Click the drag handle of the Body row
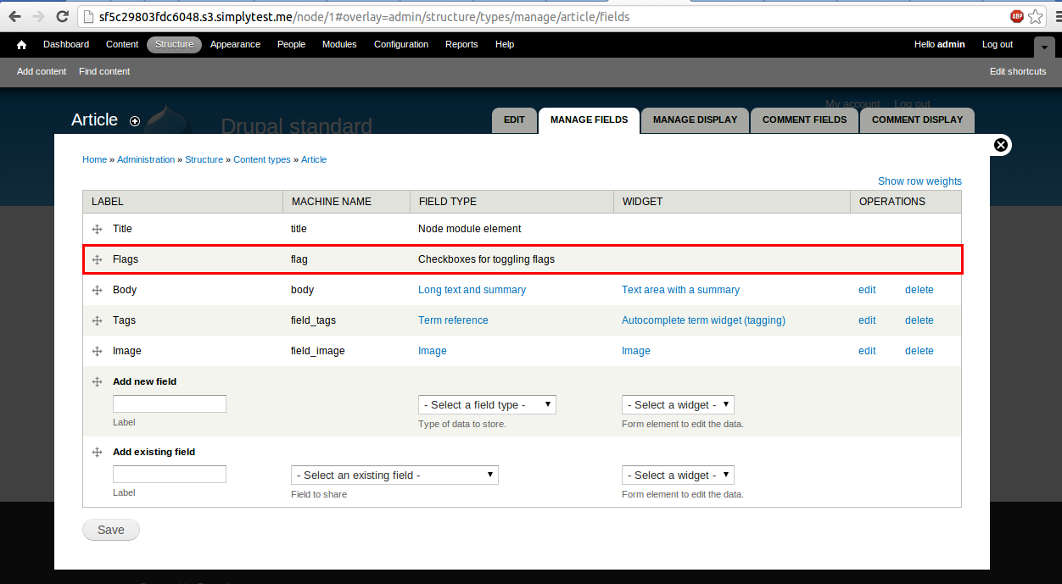 (x=97, y=290)
